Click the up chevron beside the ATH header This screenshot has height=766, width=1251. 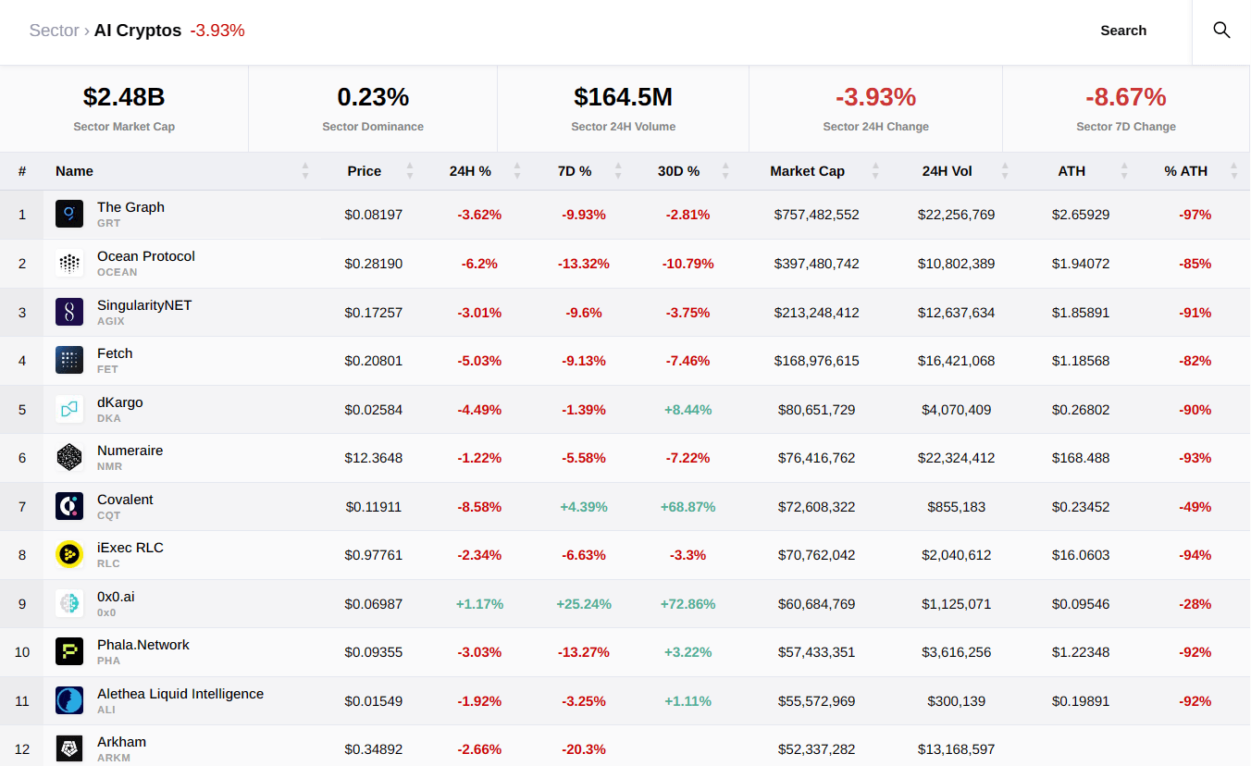pos(1123,167)
